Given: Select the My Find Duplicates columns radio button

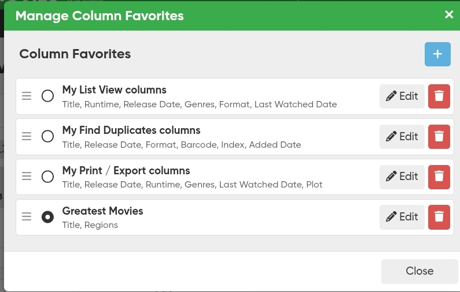Looking at the screenshot, I should tap(48, 136).
